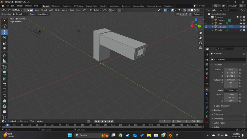Open the Render menu
The image size is (247, 139).
click(x=19, y=6)
